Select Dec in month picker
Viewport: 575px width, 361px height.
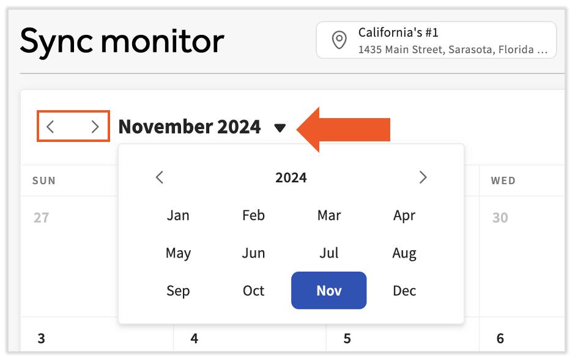[x=404, y=291]
